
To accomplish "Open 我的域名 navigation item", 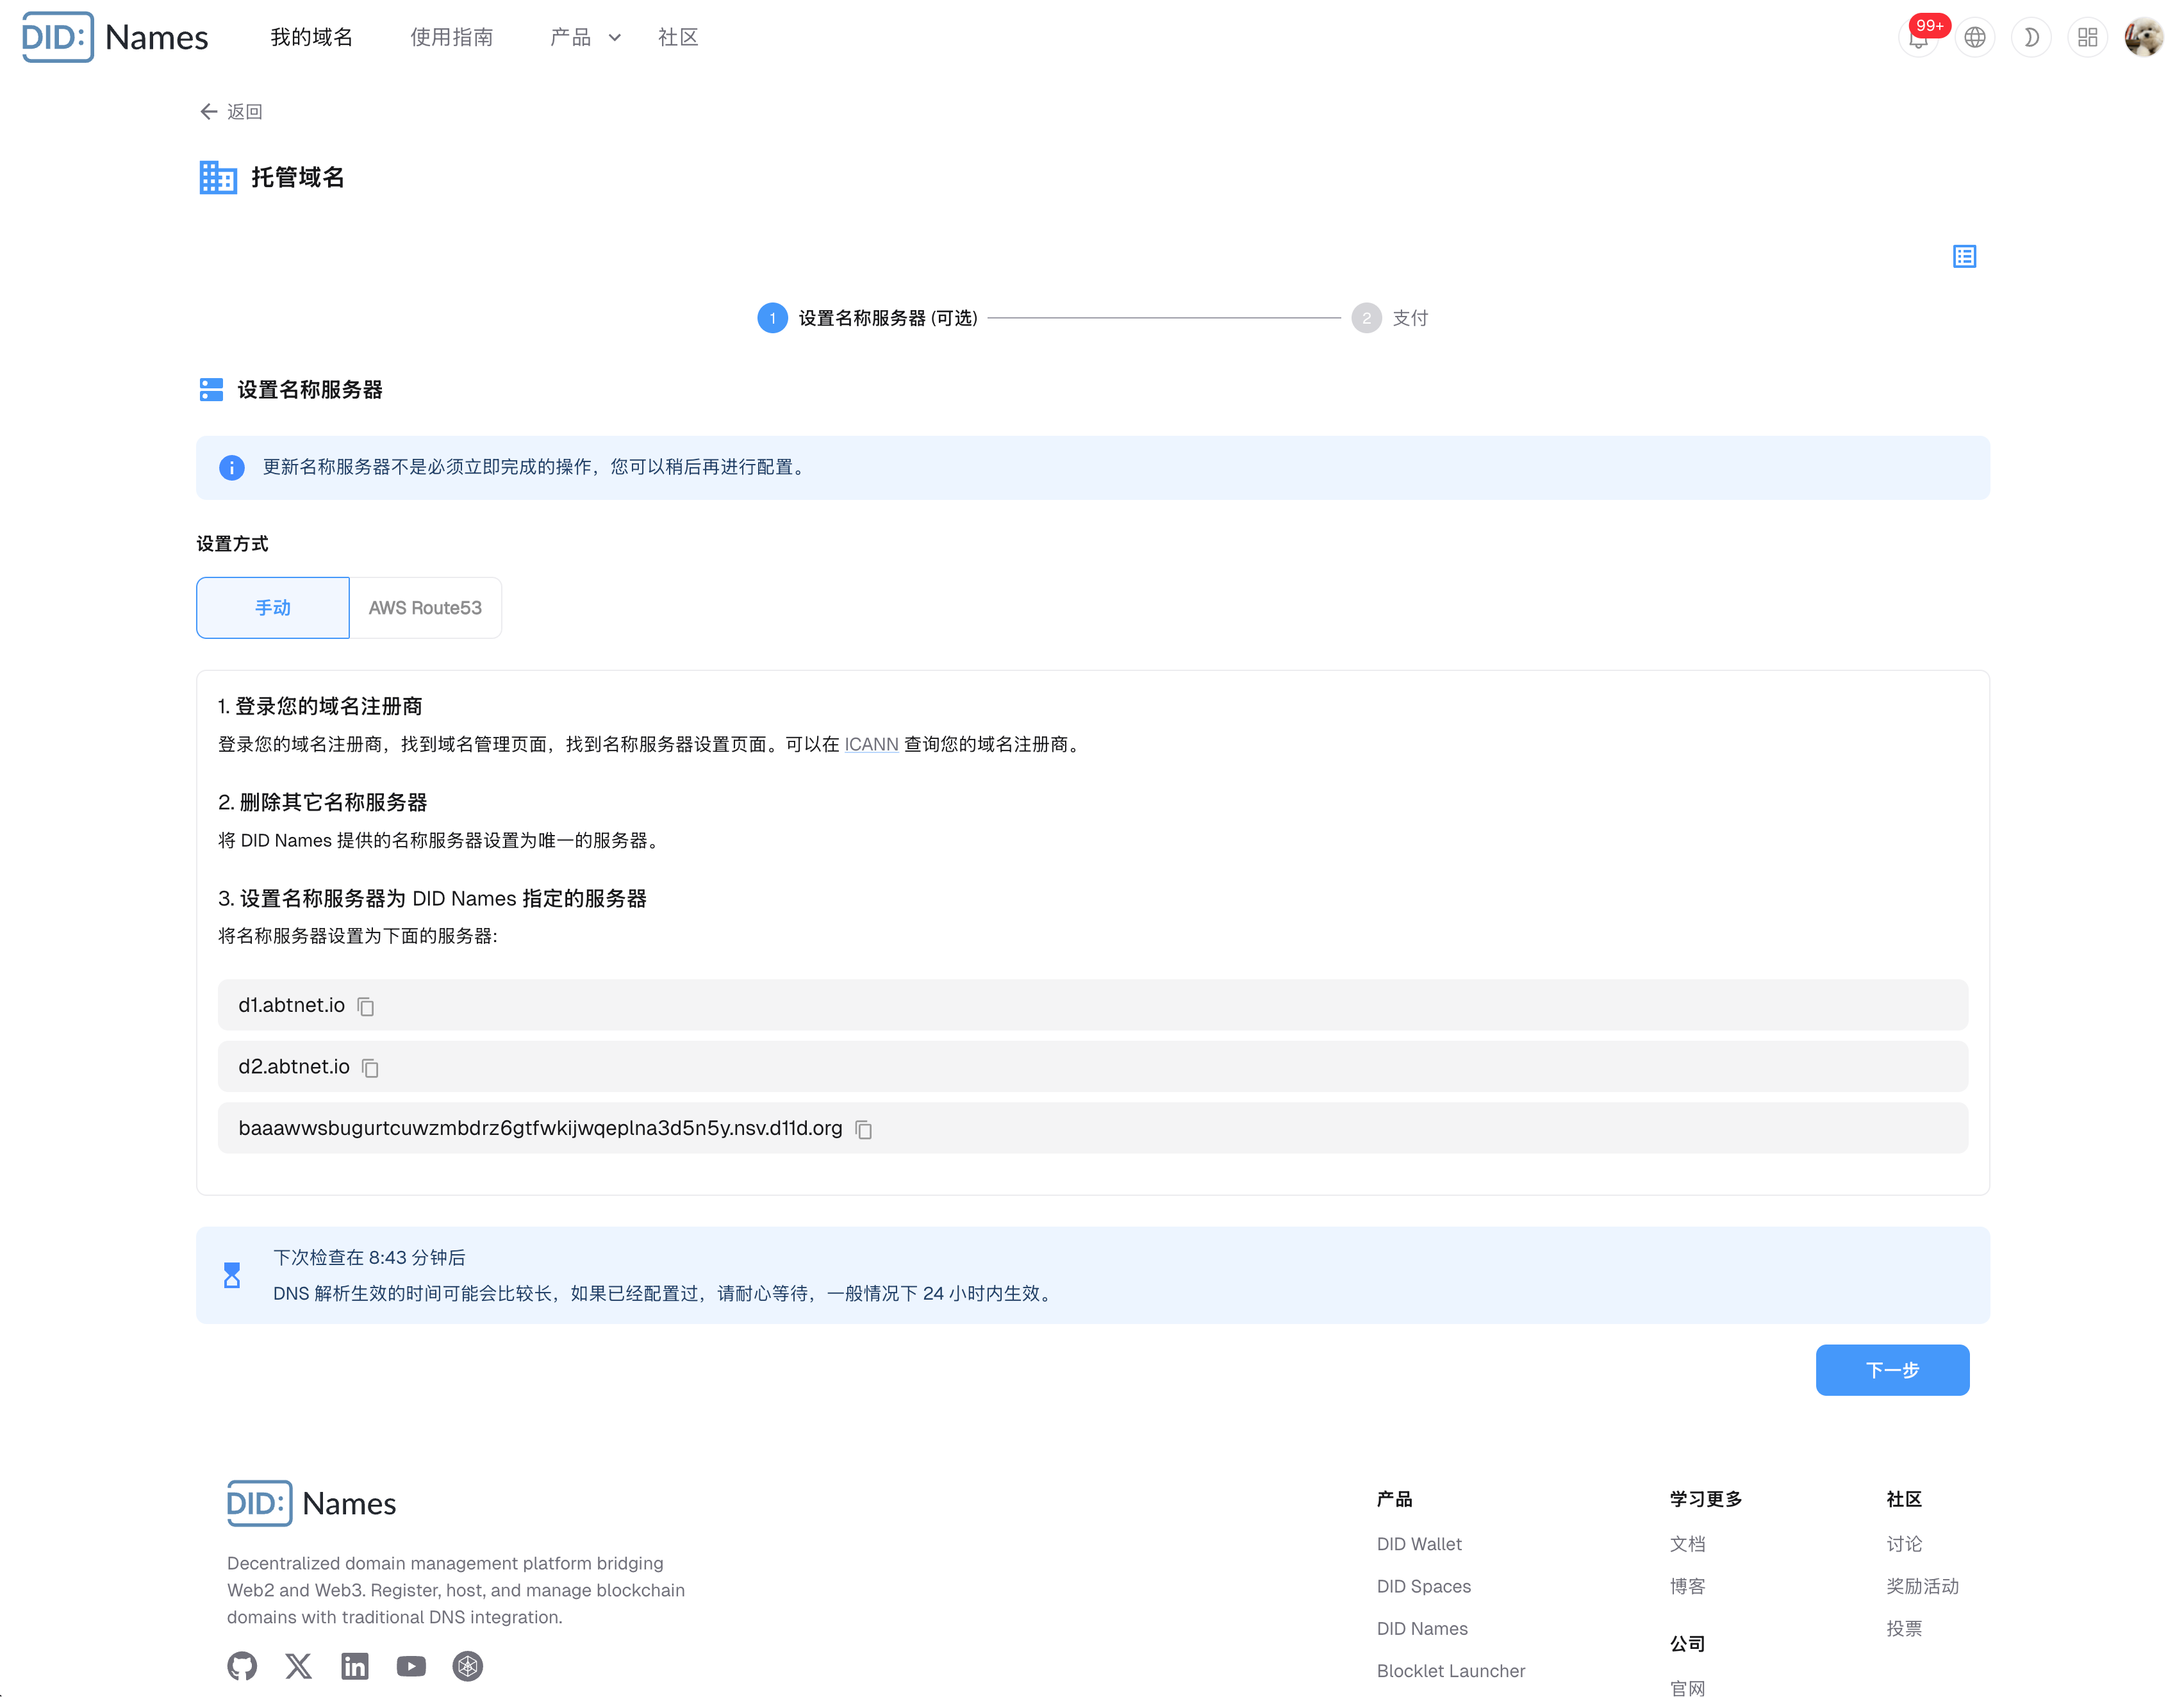I will click(312, 38).
